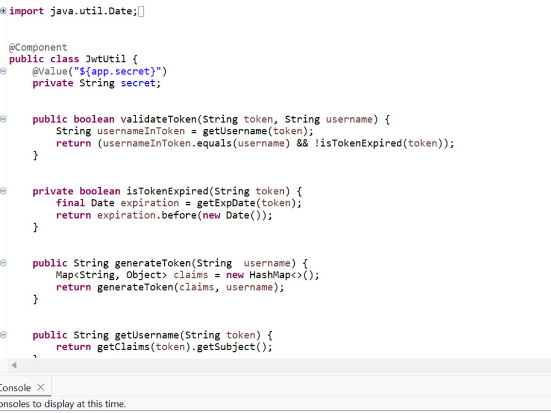Click the getUsername method declaration name
The image size is (551, 413).
click(147, 335)
